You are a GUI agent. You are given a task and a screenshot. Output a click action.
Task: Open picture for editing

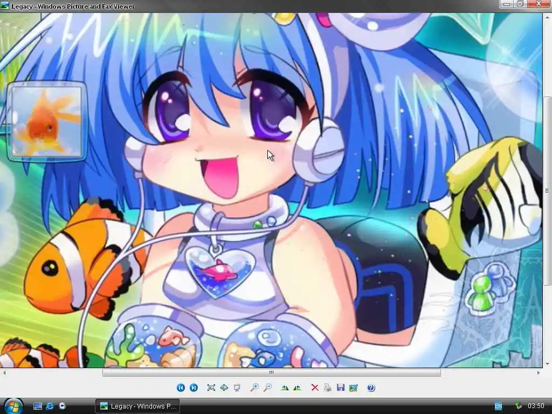(x=354, y=388)
